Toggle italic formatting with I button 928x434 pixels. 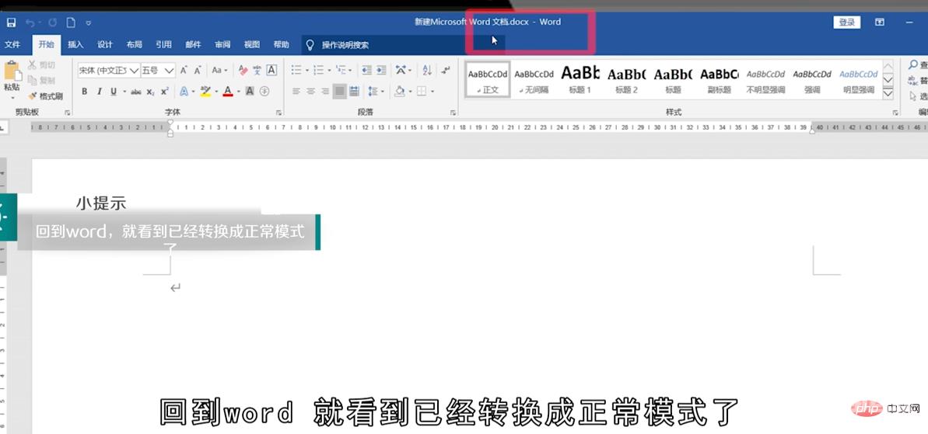(99, 92)
